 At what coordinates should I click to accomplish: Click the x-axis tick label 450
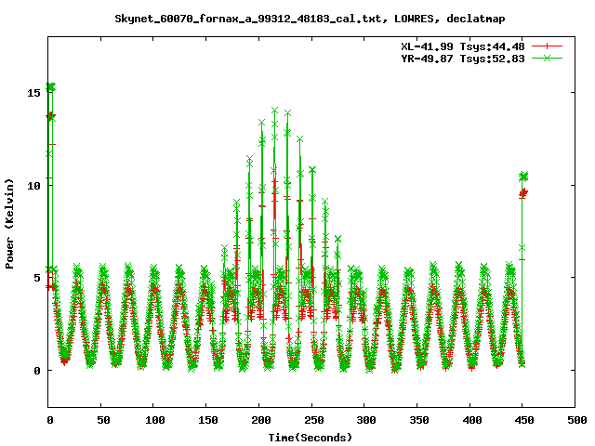[x=524, y=420]
